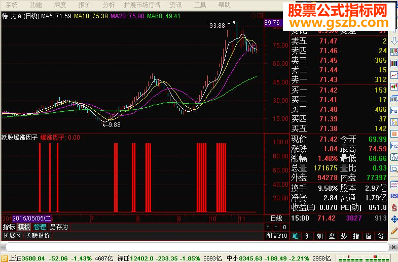Select the 势 tab

click(344, 236)
